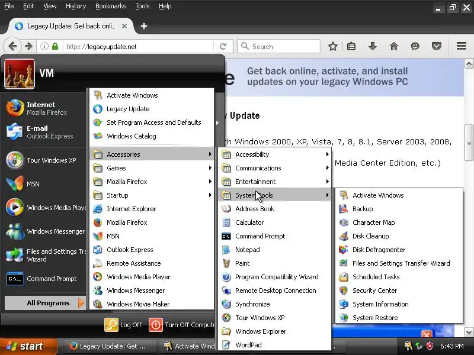Launch Disk Defragmenter from System Tools

[399, 250]
